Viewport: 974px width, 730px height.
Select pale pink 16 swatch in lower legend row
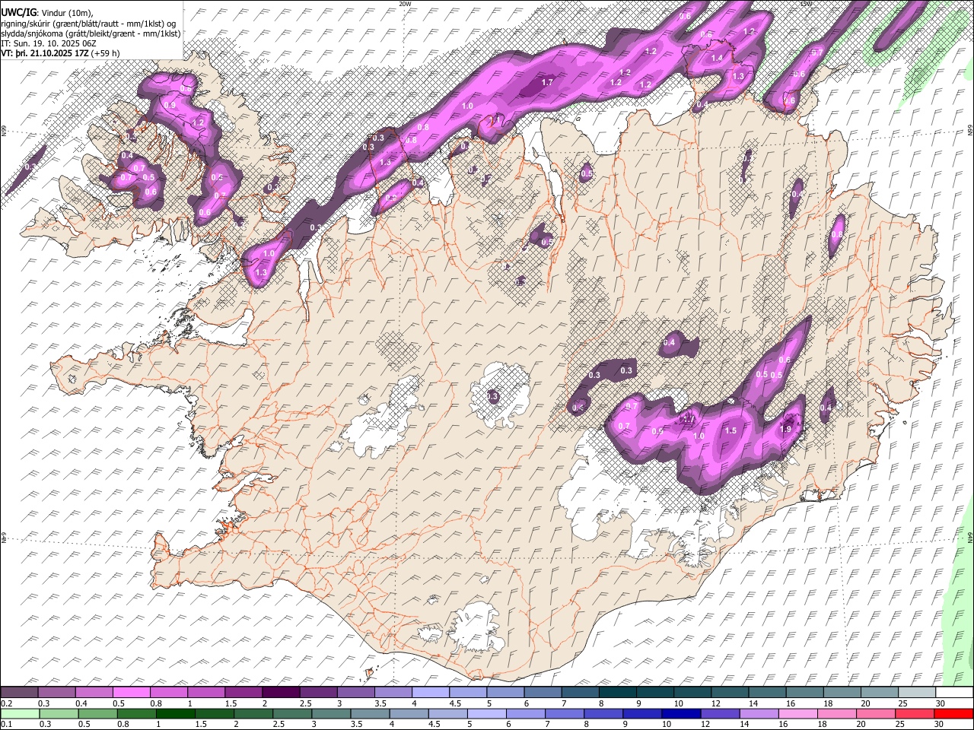coord(797,714)
